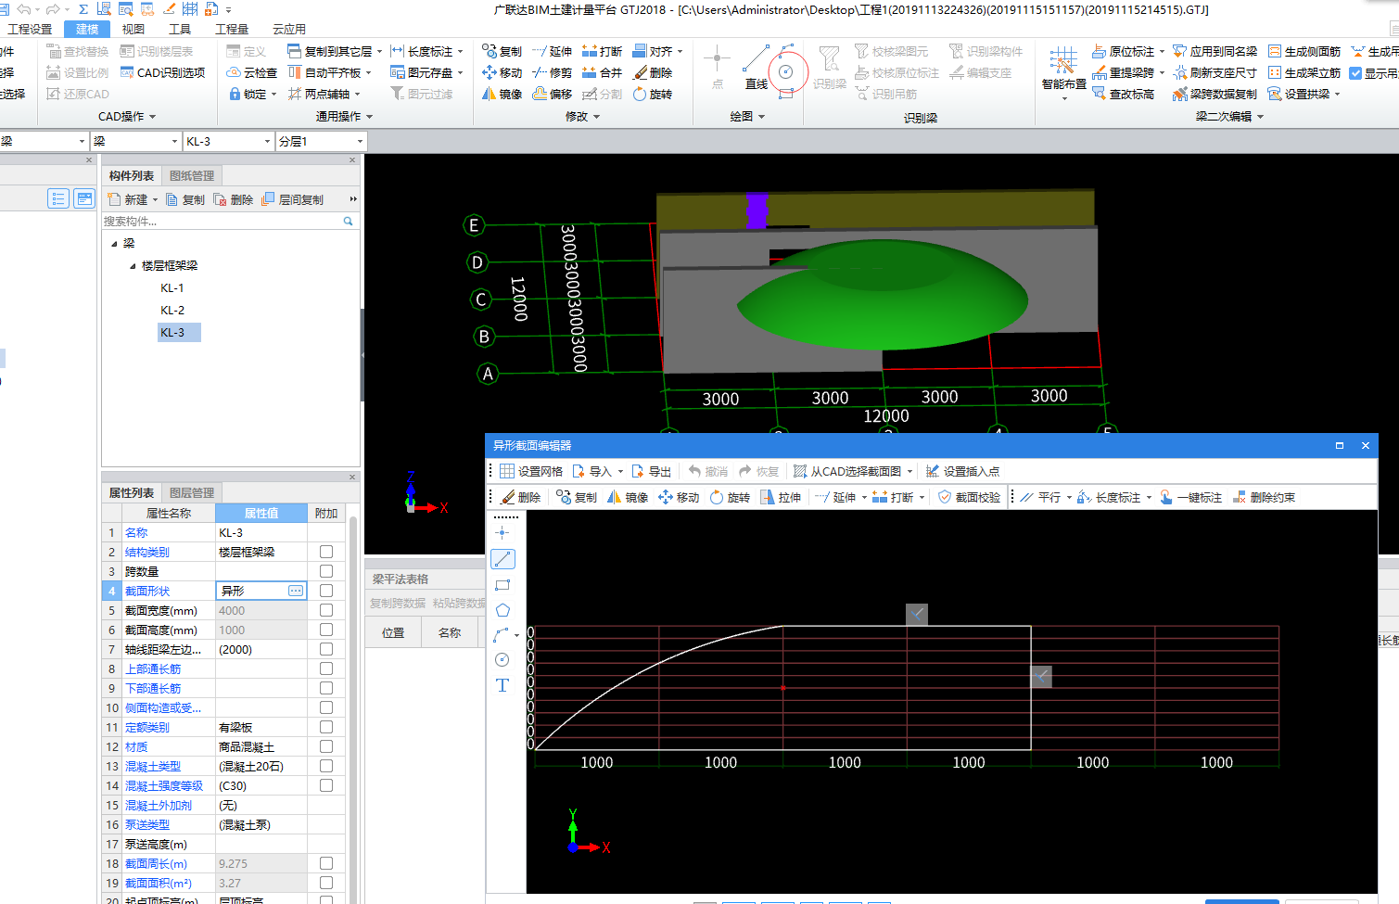1399x904 pixels.
Task: Click 查改标高 elevation edit tool
Action: coord(1123,94)
